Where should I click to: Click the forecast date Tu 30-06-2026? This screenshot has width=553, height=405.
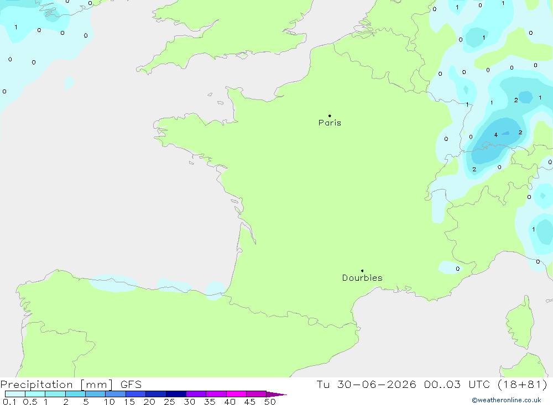click(367, 384)
